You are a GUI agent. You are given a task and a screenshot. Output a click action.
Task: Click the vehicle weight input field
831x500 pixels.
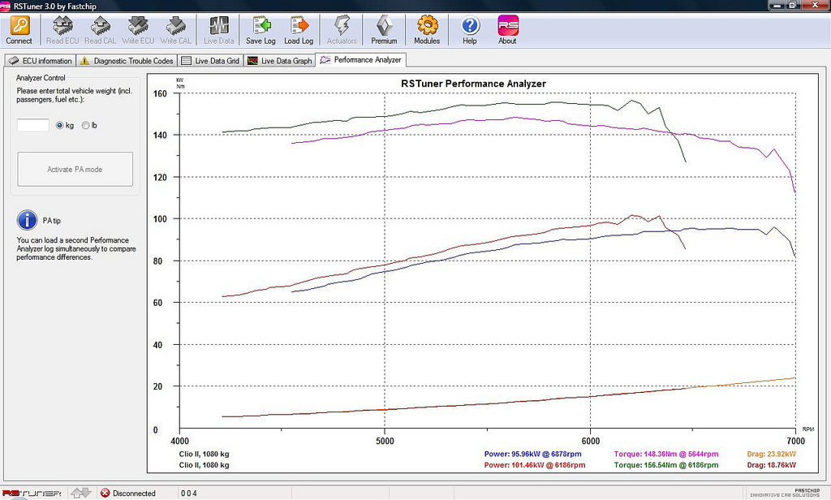click(33, 126)
